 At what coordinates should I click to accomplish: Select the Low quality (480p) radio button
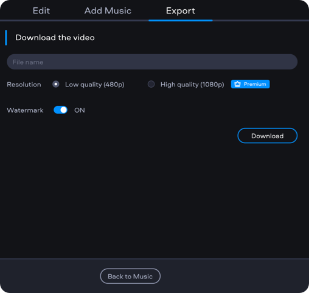coord(56,84)
